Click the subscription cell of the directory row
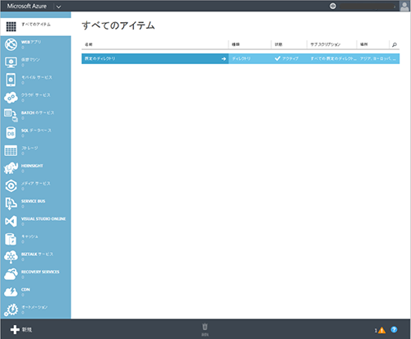 click(333, 58)
